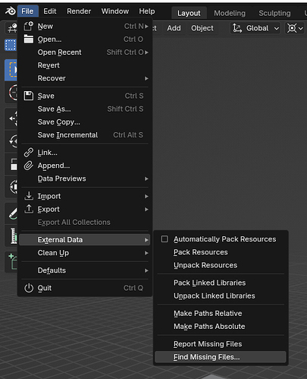Click the Link chain icon
The image size is (307, 379).
pyautogui.click(x=29, y=153)
